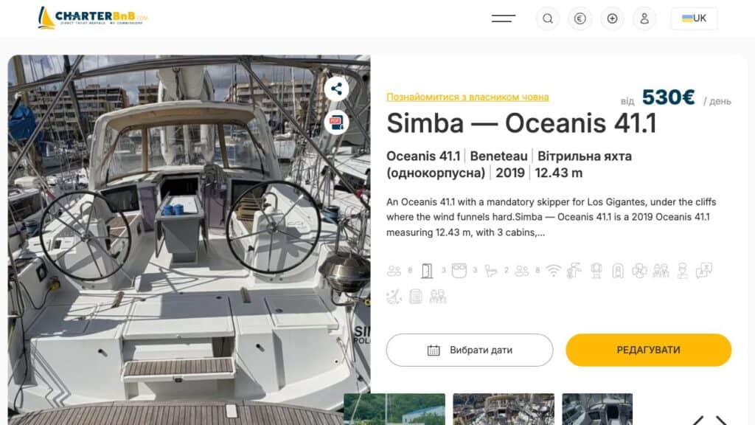Click the '/ день' per-day label

(x=717, y=101)
